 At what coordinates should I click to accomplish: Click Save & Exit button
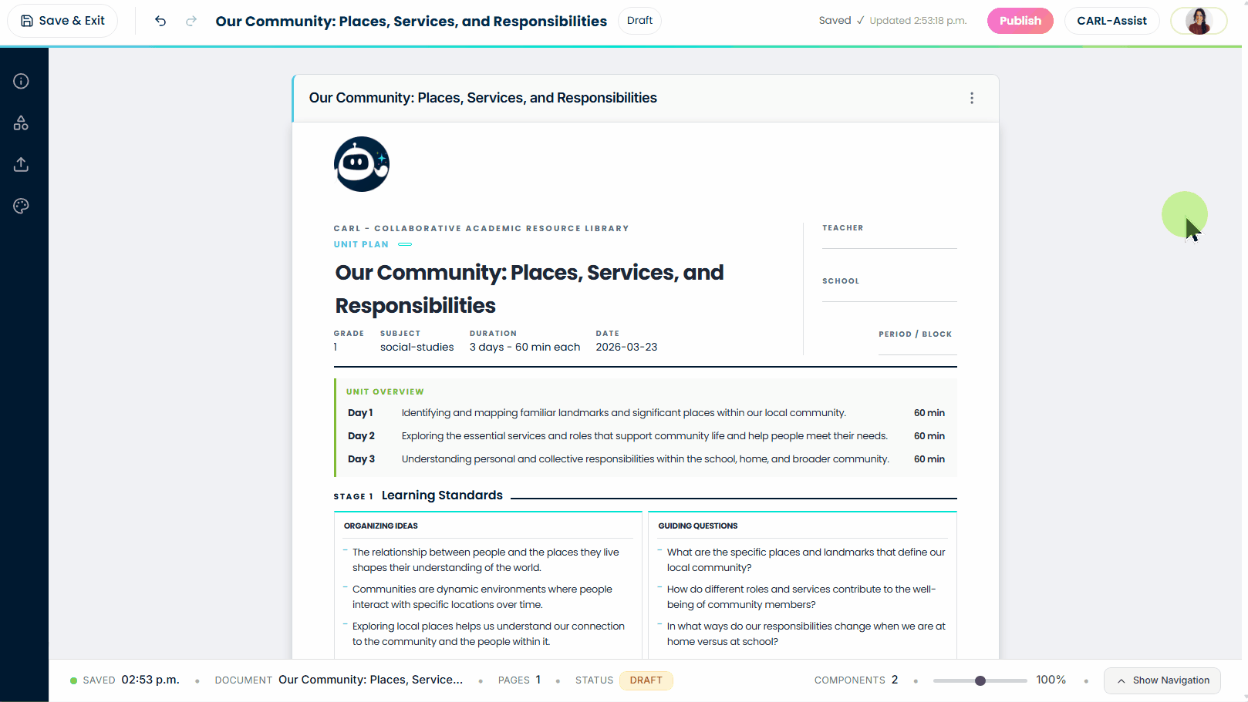(62, 21)
